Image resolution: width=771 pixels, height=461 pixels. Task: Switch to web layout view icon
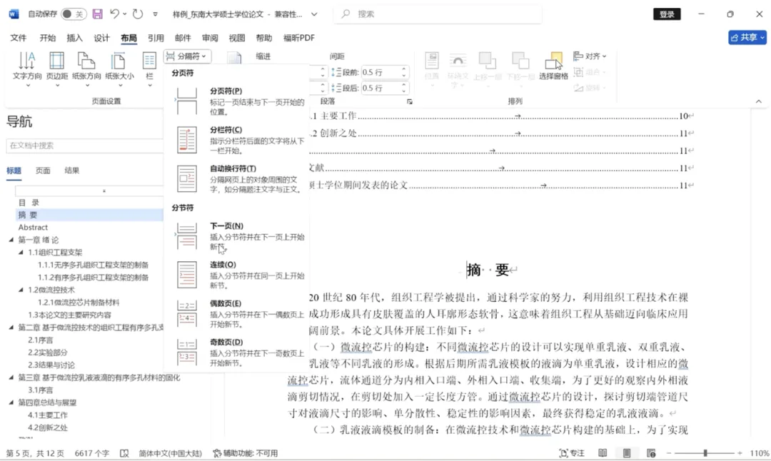pos(651,453)
